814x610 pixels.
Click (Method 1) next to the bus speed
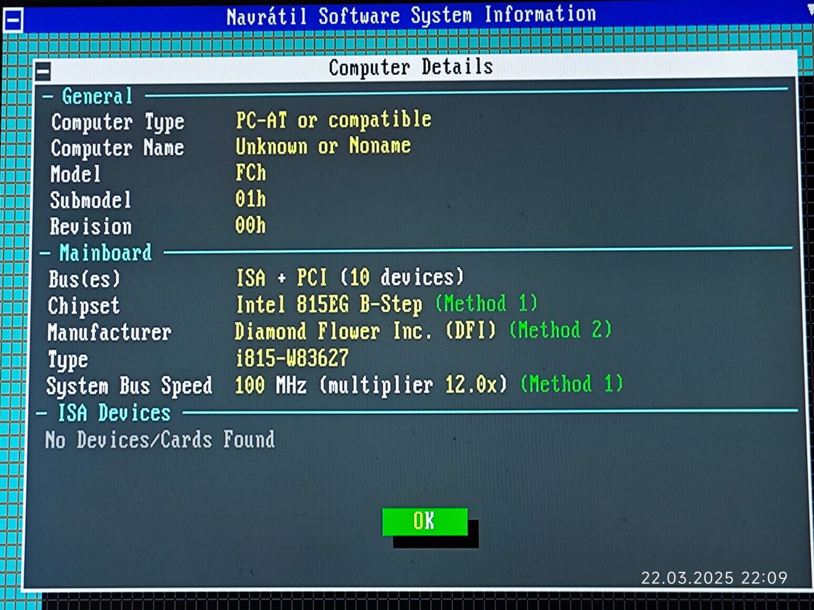[x=572, y=384]
